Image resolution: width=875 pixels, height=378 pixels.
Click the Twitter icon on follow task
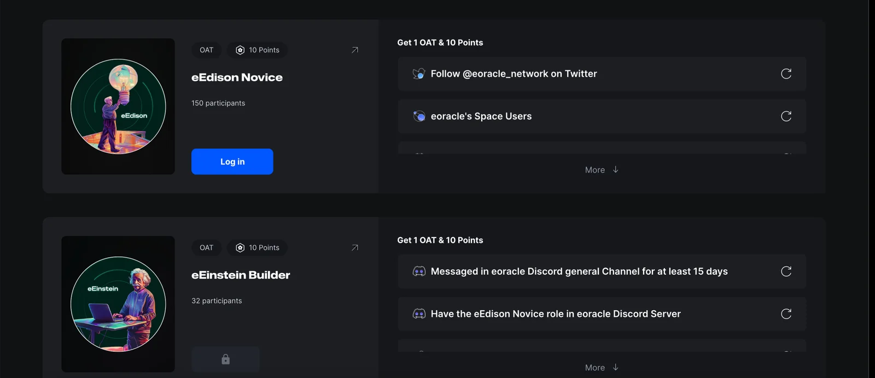pyautogui.click(x=419, y=74)
